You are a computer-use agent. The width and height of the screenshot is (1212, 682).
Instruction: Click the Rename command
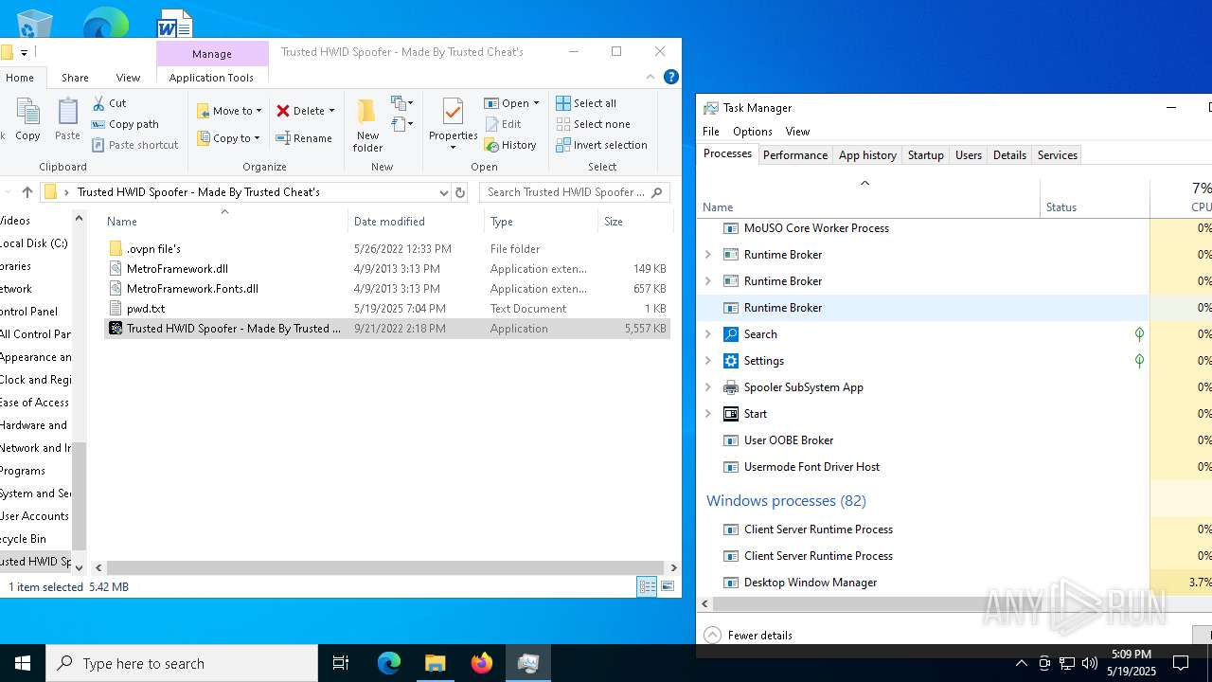coord(304,138)
